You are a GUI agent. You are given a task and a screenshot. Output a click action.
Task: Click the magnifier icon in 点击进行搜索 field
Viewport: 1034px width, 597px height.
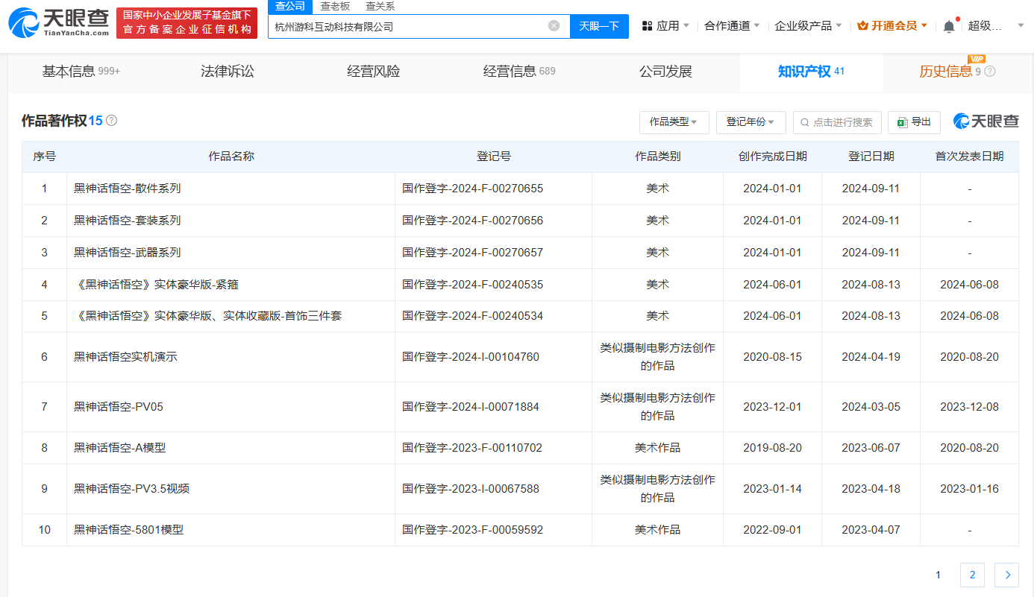804,122
